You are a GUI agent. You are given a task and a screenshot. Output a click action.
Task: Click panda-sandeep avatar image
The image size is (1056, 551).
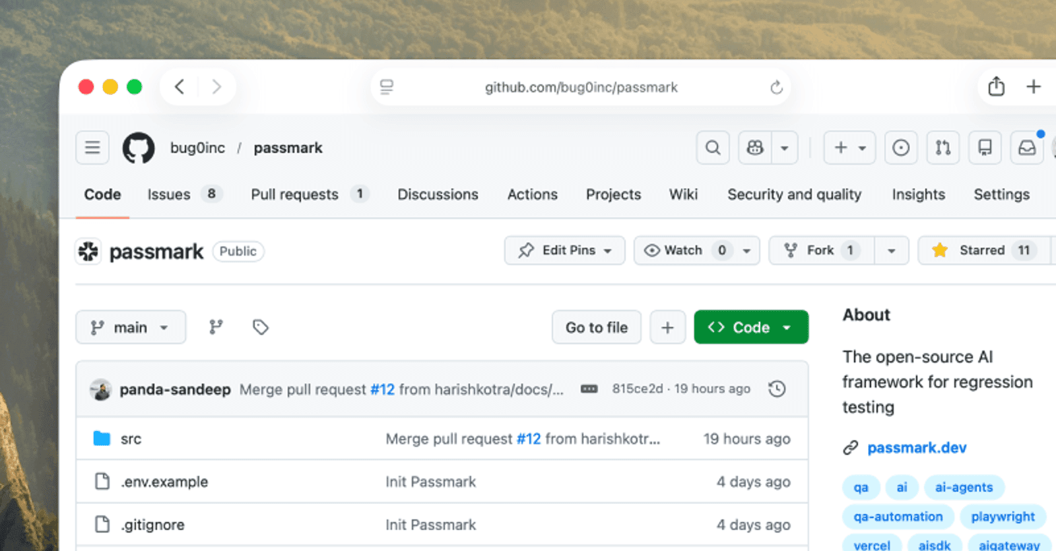coord(100,390)
